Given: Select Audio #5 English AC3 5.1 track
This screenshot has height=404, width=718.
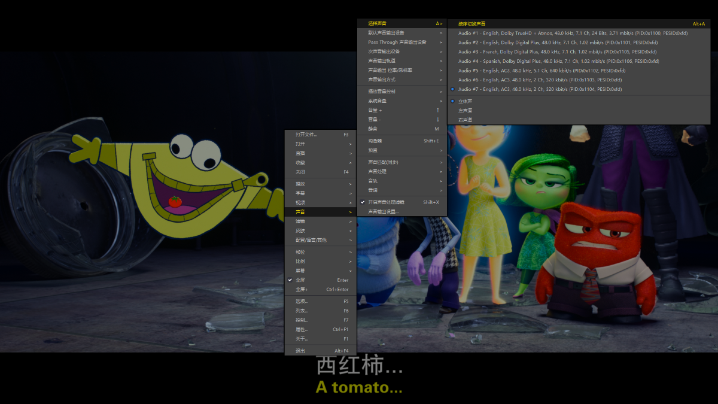Looking at the screenshot, I should coord(541,71).
